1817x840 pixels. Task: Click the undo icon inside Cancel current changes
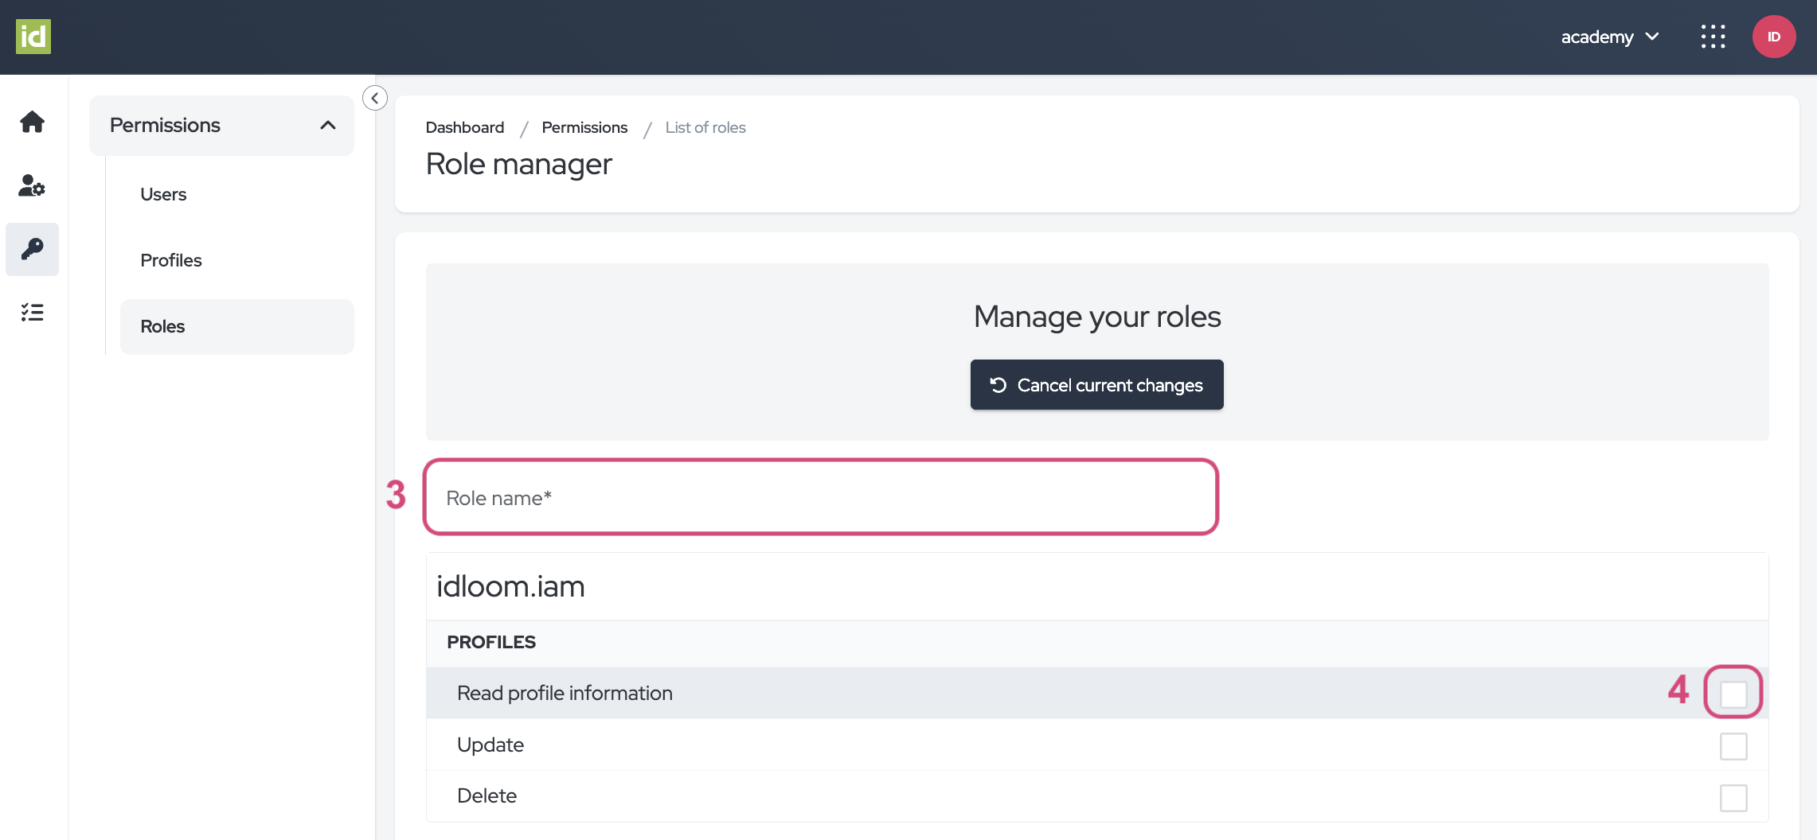point(996,385)
